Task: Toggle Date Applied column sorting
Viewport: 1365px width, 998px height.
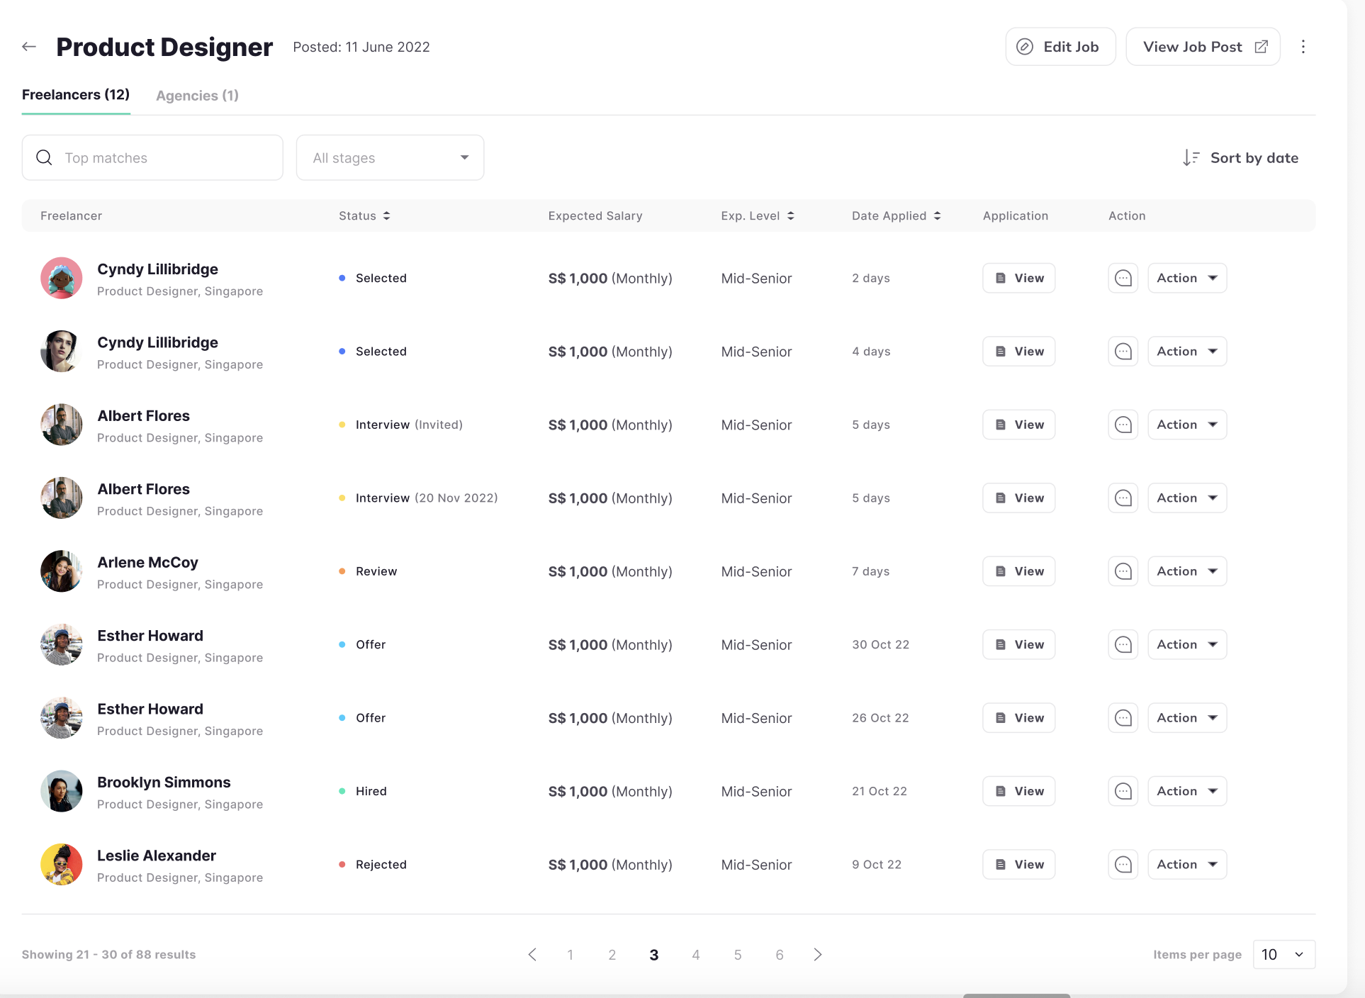Action: click(937, 216)
